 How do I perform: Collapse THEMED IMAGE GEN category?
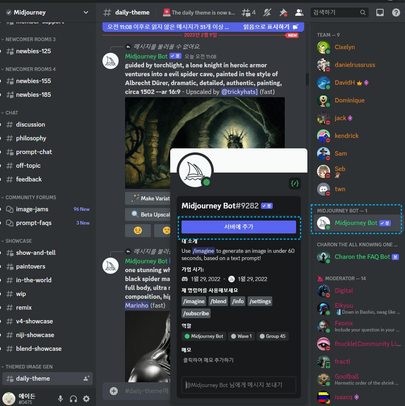click(27, 366)
